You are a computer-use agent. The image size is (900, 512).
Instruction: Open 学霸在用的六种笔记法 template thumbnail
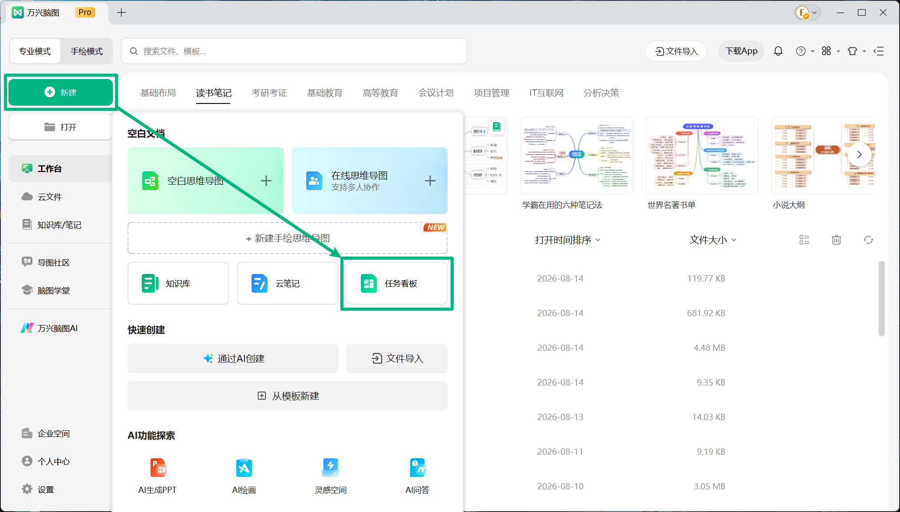click(577, 155)
